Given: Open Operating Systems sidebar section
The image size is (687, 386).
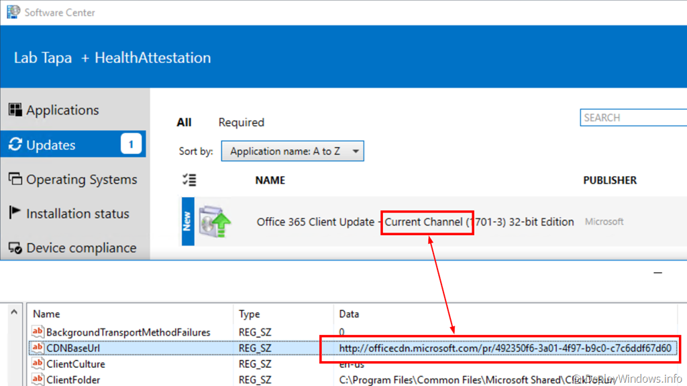Looking at the screenshot, I should pyautogui.click(x=81, y=180).
